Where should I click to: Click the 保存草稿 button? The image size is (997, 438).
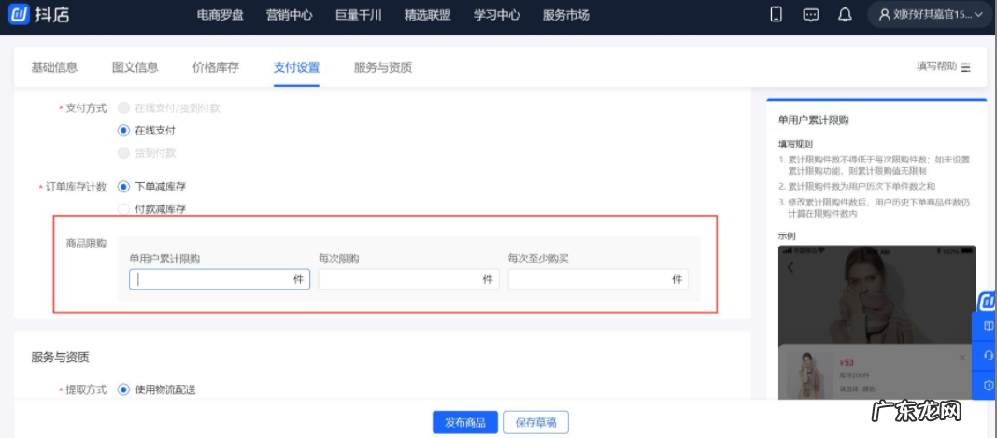point(536,423)
